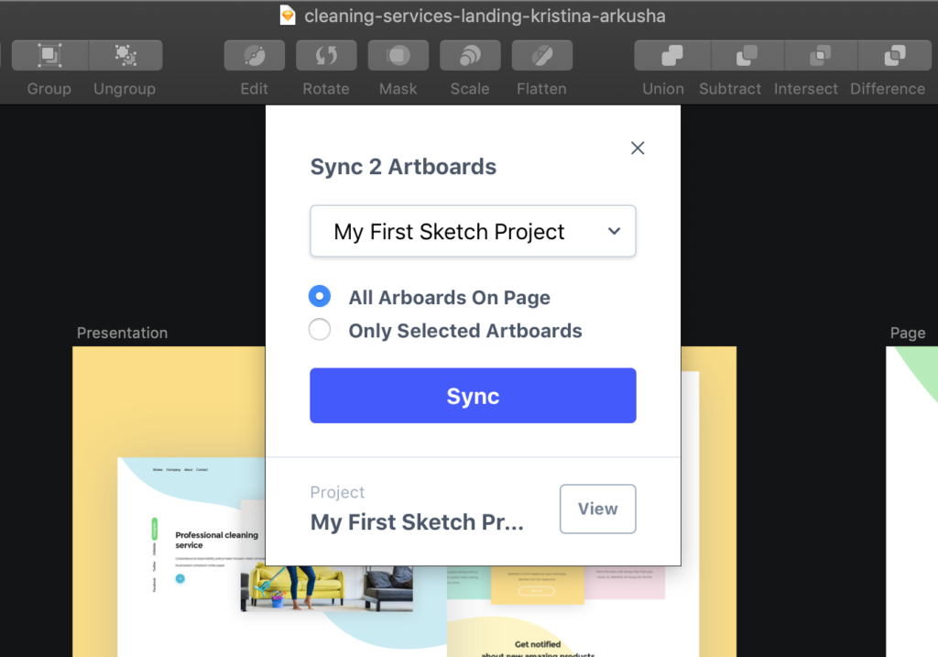This screenshot has width=938, height=657.
Task: Select the Edit tool
Action: tap(254, 55)
